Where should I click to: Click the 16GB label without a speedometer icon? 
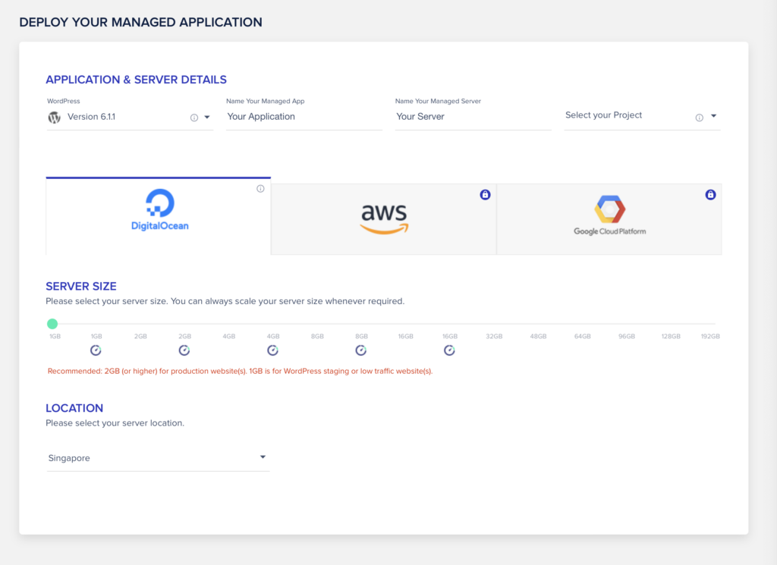pos(405,336)
